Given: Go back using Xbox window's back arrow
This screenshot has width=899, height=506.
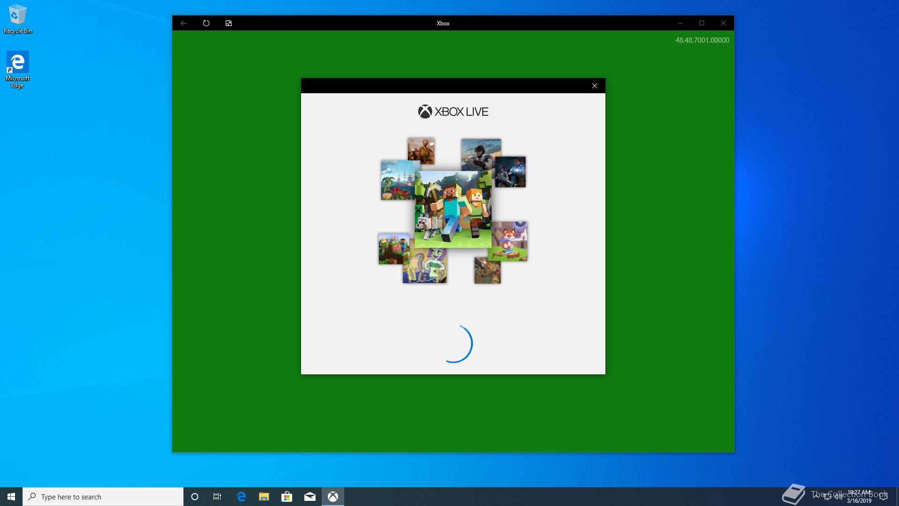Looking at the screenshot, I should [x=184, y=23].
